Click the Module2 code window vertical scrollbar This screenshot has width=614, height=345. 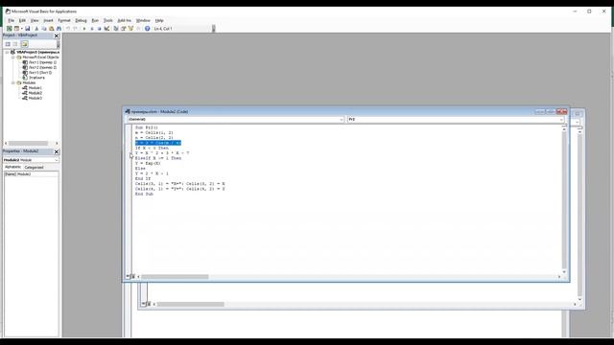[564, 199]
